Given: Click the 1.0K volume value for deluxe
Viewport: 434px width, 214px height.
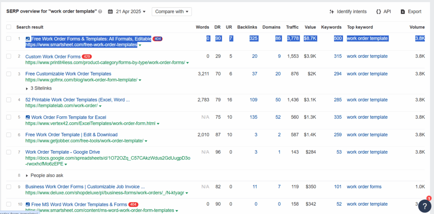Looking at the screenshot, I should tap(420, 187).
